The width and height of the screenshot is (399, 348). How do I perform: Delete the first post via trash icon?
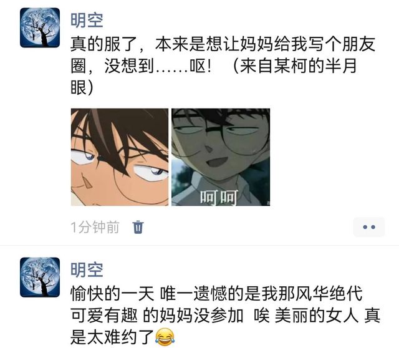pyautogui.click(x=138, y=227)
